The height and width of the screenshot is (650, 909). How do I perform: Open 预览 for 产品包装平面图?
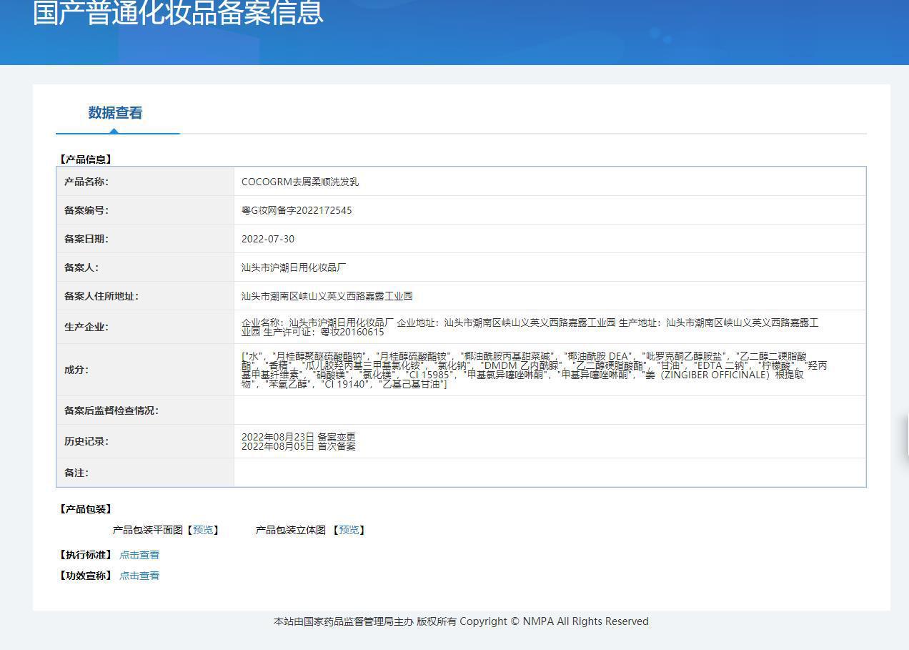pyautogui.click(x=203, y=530)
